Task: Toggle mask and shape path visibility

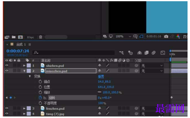Action: (x=141, y=36)
